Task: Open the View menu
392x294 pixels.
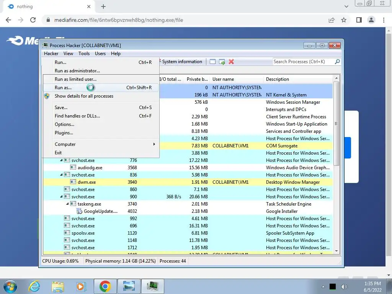Action: (68, 54)
